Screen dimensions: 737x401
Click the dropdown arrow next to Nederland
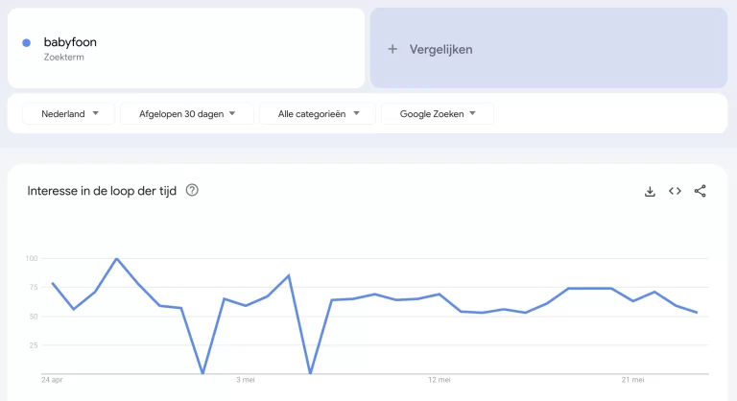click(95, 113)
